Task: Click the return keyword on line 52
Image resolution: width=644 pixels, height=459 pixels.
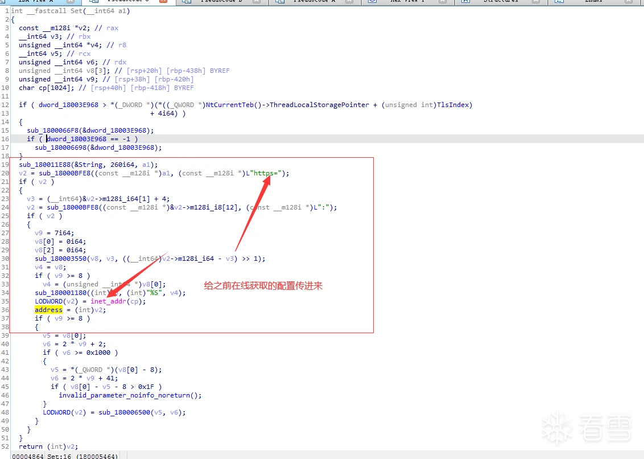Action: [x=31, y=446]
